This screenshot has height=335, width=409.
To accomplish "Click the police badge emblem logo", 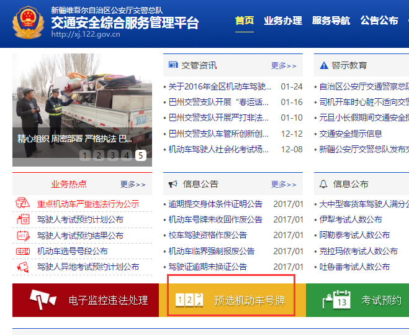I will click(x=28, y=23).
